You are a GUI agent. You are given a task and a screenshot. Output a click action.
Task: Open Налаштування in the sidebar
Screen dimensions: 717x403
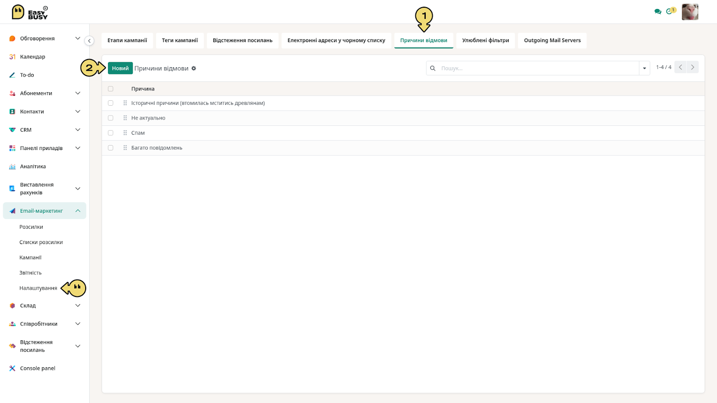[x=38, y=288]
